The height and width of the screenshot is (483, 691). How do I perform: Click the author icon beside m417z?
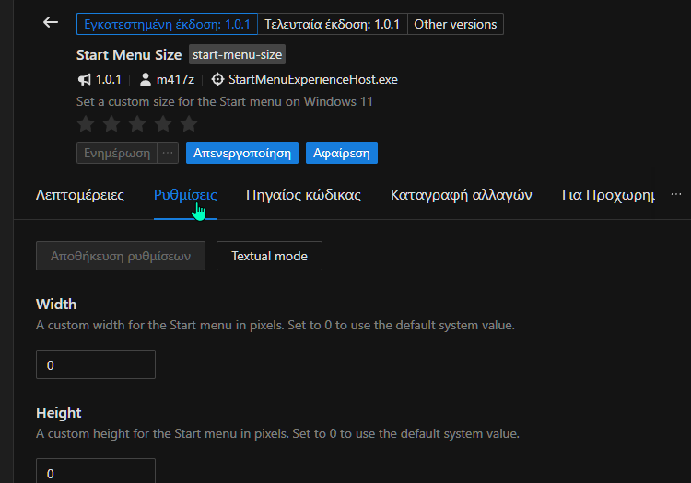tap(146, 80)
